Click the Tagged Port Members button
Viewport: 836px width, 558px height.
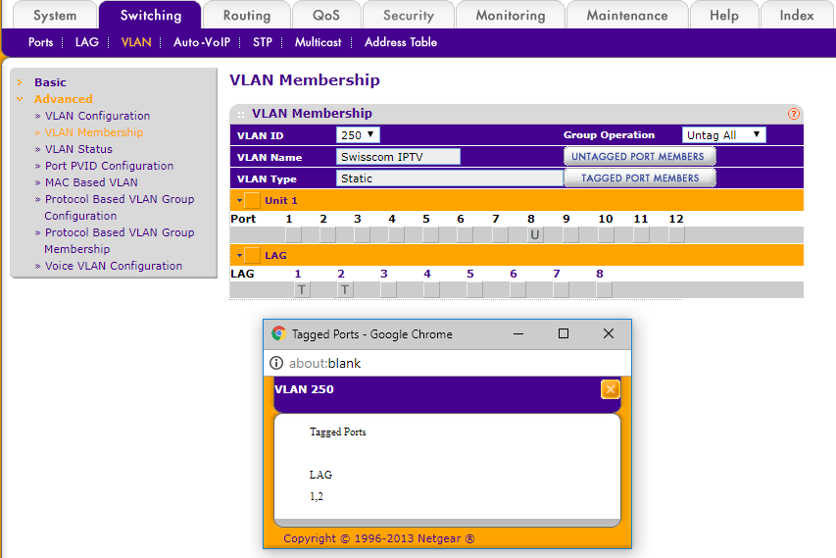(639, 178)
